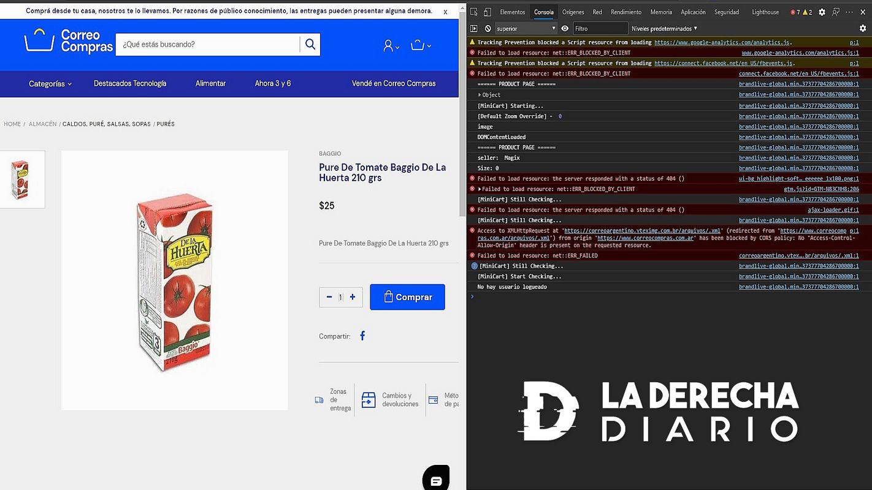Select the Consola tab
Screen dimensions: 872x490
[544, 12]
